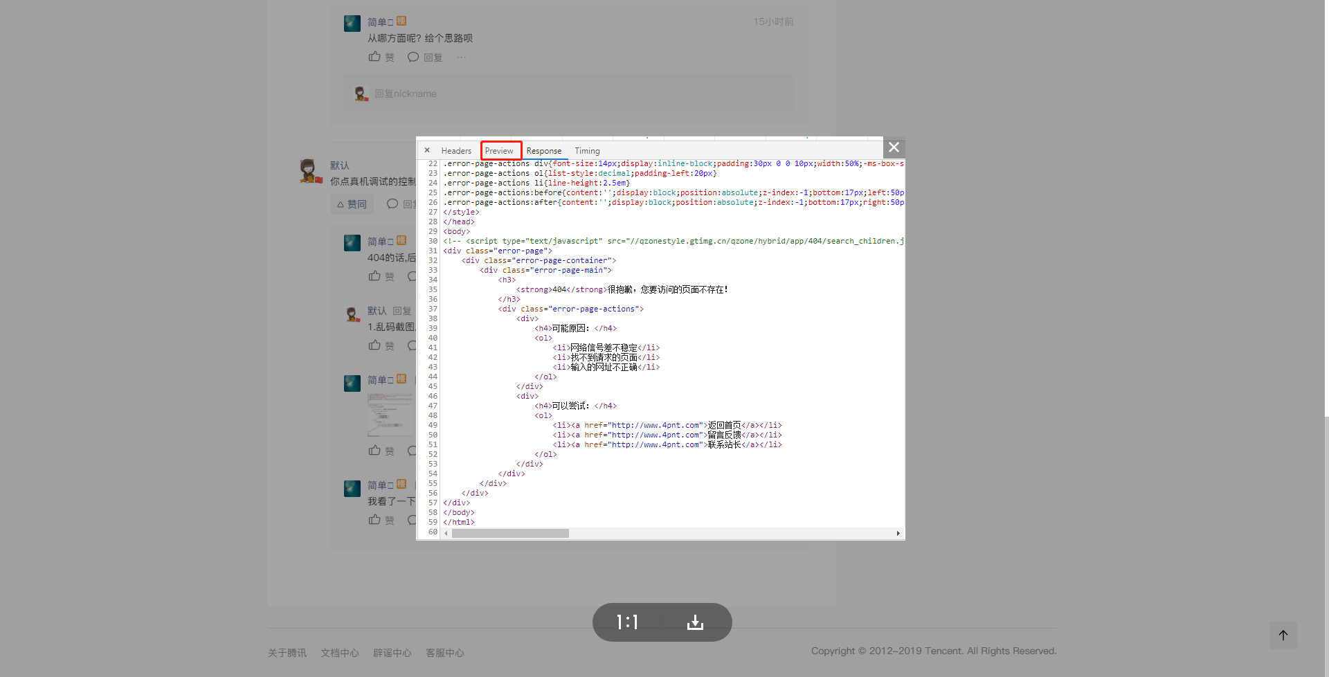Image resolution: width=1329 pixels, height=677 pixels.
Task: Click the 默认 answer author name
Action: click(340, 165)
